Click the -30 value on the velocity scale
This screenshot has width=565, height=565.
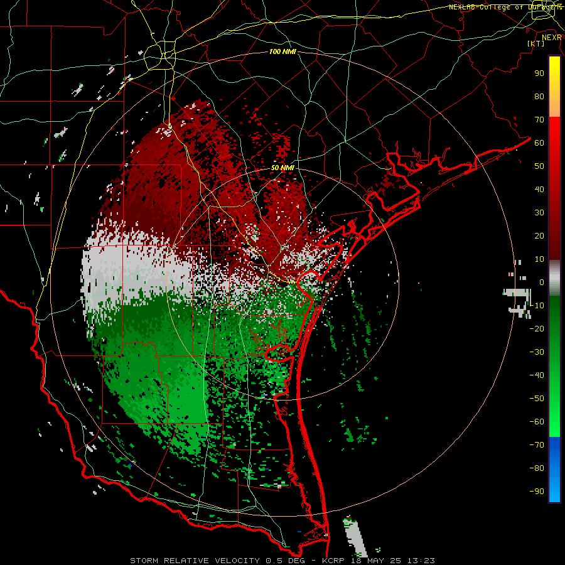537,352
